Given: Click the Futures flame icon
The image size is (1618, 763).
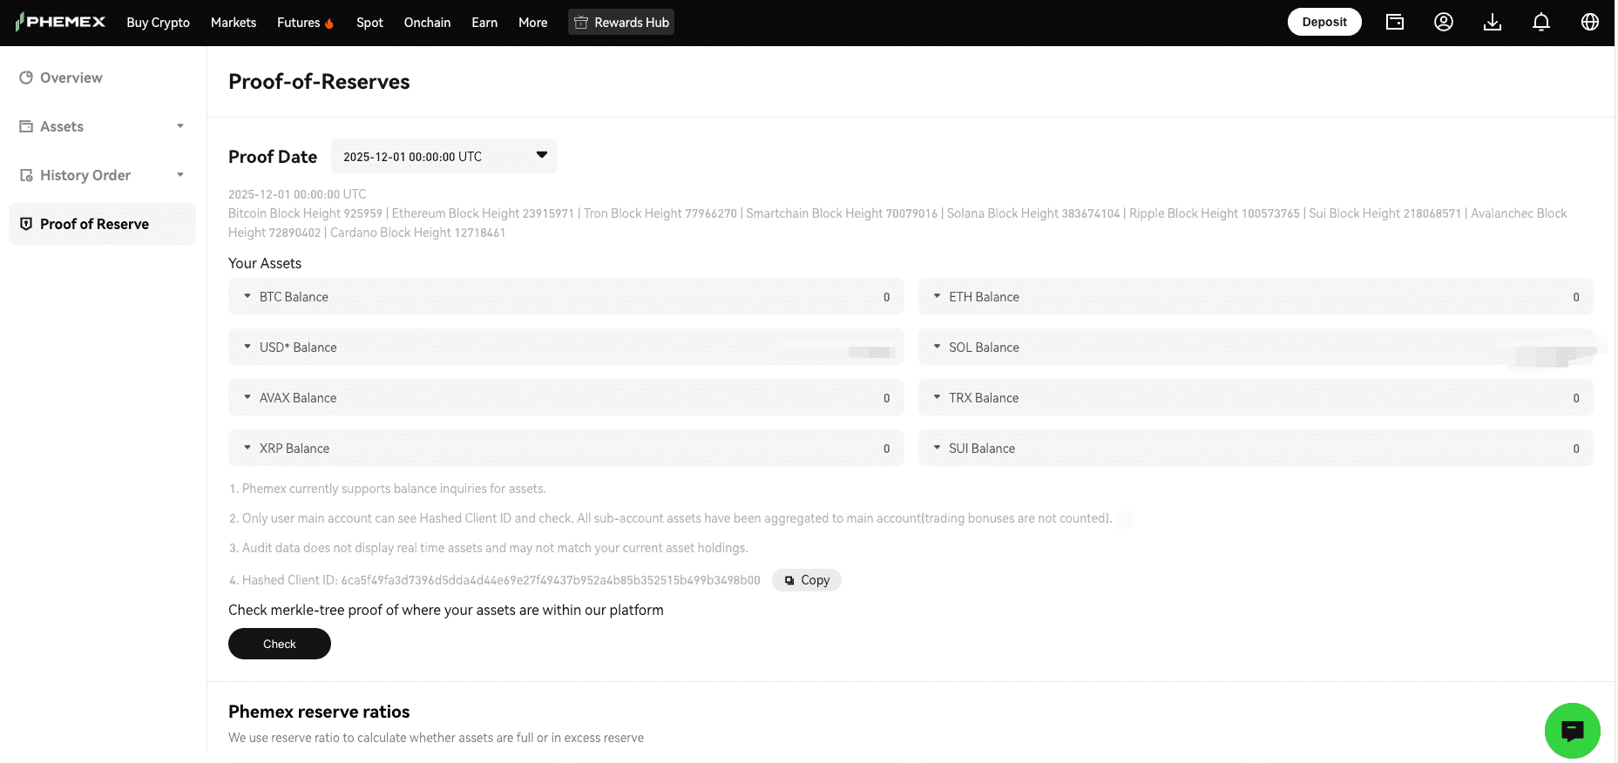Looking at the screenshot, I should tap(329, 24).
